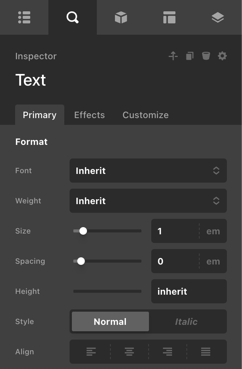
Task: Open the Layout templates icon
Action: pyautogui.click(x=169, y=17)
